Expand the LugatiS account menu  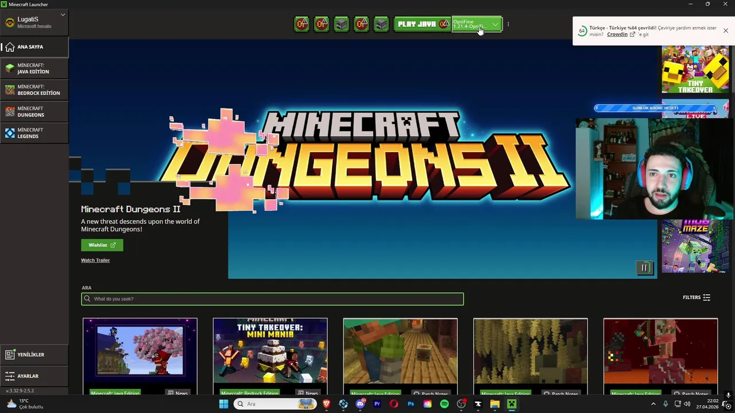[x=34, y=22]
